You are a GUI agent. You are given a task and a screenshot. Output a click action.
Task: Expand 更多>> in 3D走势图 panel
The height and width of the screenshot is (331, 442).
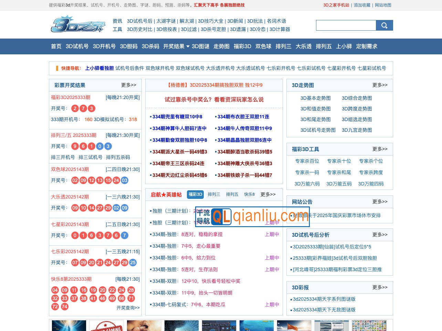click(380, 85)
